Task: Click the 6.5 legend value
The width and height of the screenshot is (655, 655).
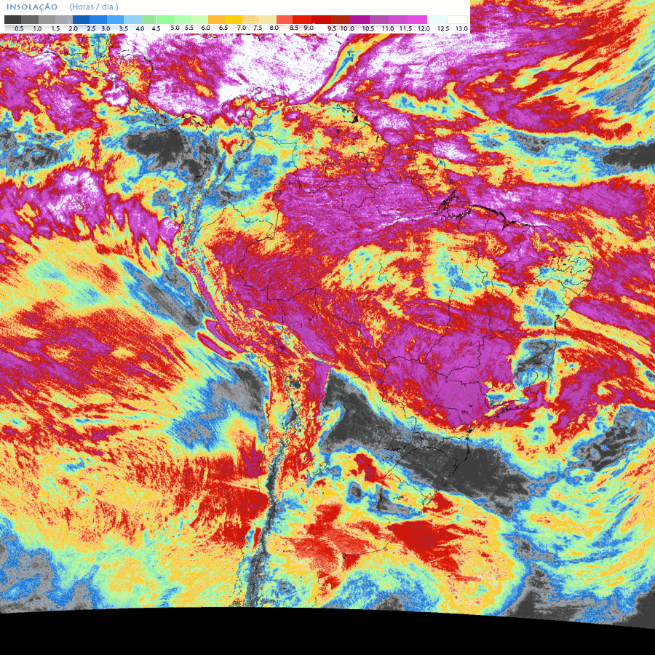Action: (x=223, y=28)
